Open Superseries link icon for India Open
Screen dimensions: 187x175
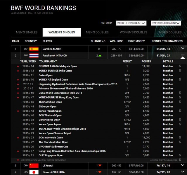pos(180,70)
